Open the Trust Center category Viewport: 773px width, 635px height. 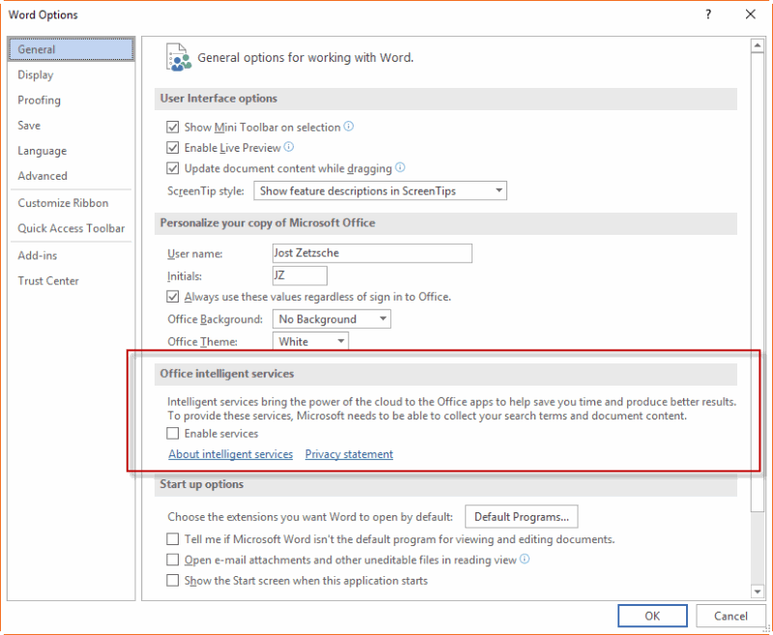pos(48,280)
